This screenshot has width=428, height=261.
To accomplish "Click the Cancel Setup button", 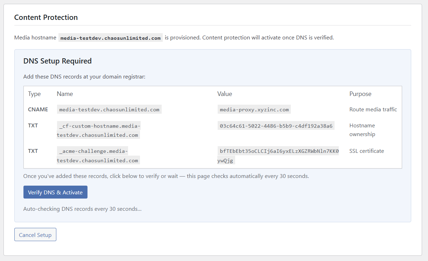I will (x=35, y=234).
